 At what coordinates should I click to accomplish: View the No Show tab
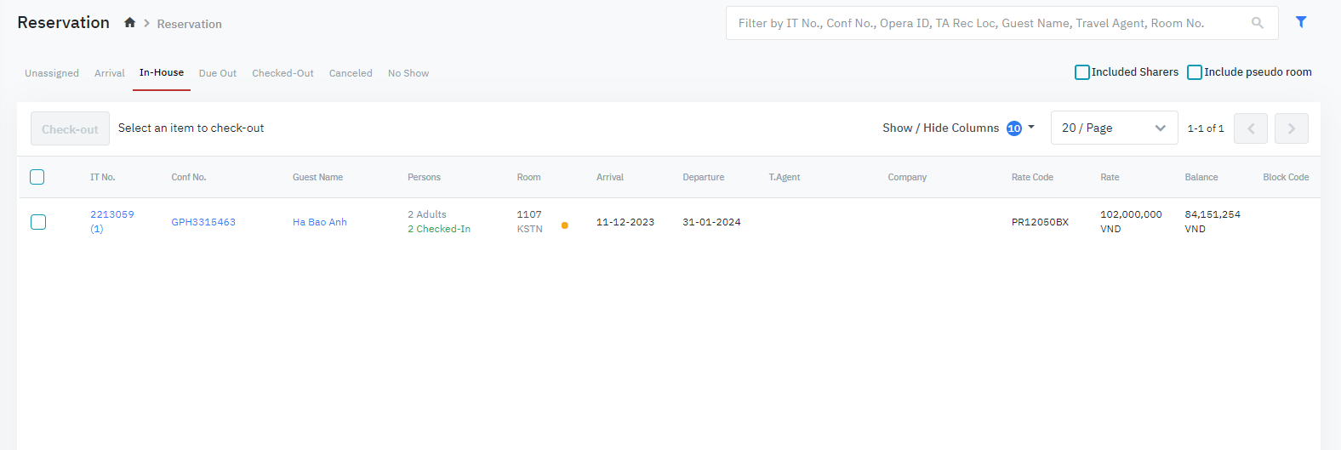click(x=408, y=73)
